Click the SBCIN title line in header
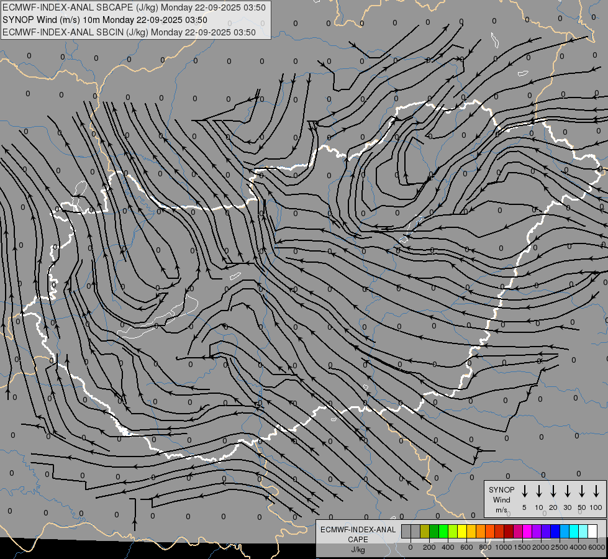 [129, 32]
